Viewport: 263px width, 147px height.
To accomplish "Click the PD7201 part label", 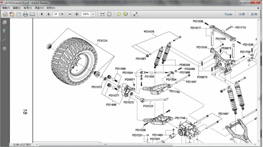I will 155,139.
